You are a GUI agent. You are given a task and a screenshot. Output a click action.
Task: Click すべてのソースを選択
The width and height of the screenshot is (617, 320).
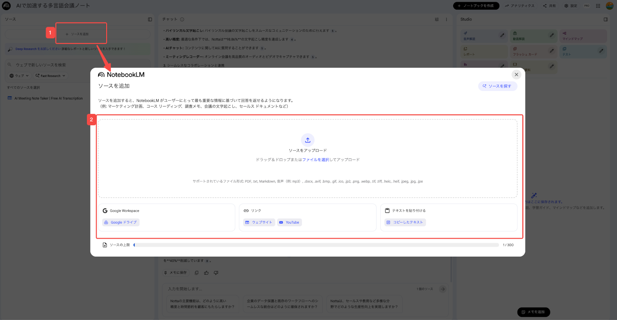(x=23, y=88)
